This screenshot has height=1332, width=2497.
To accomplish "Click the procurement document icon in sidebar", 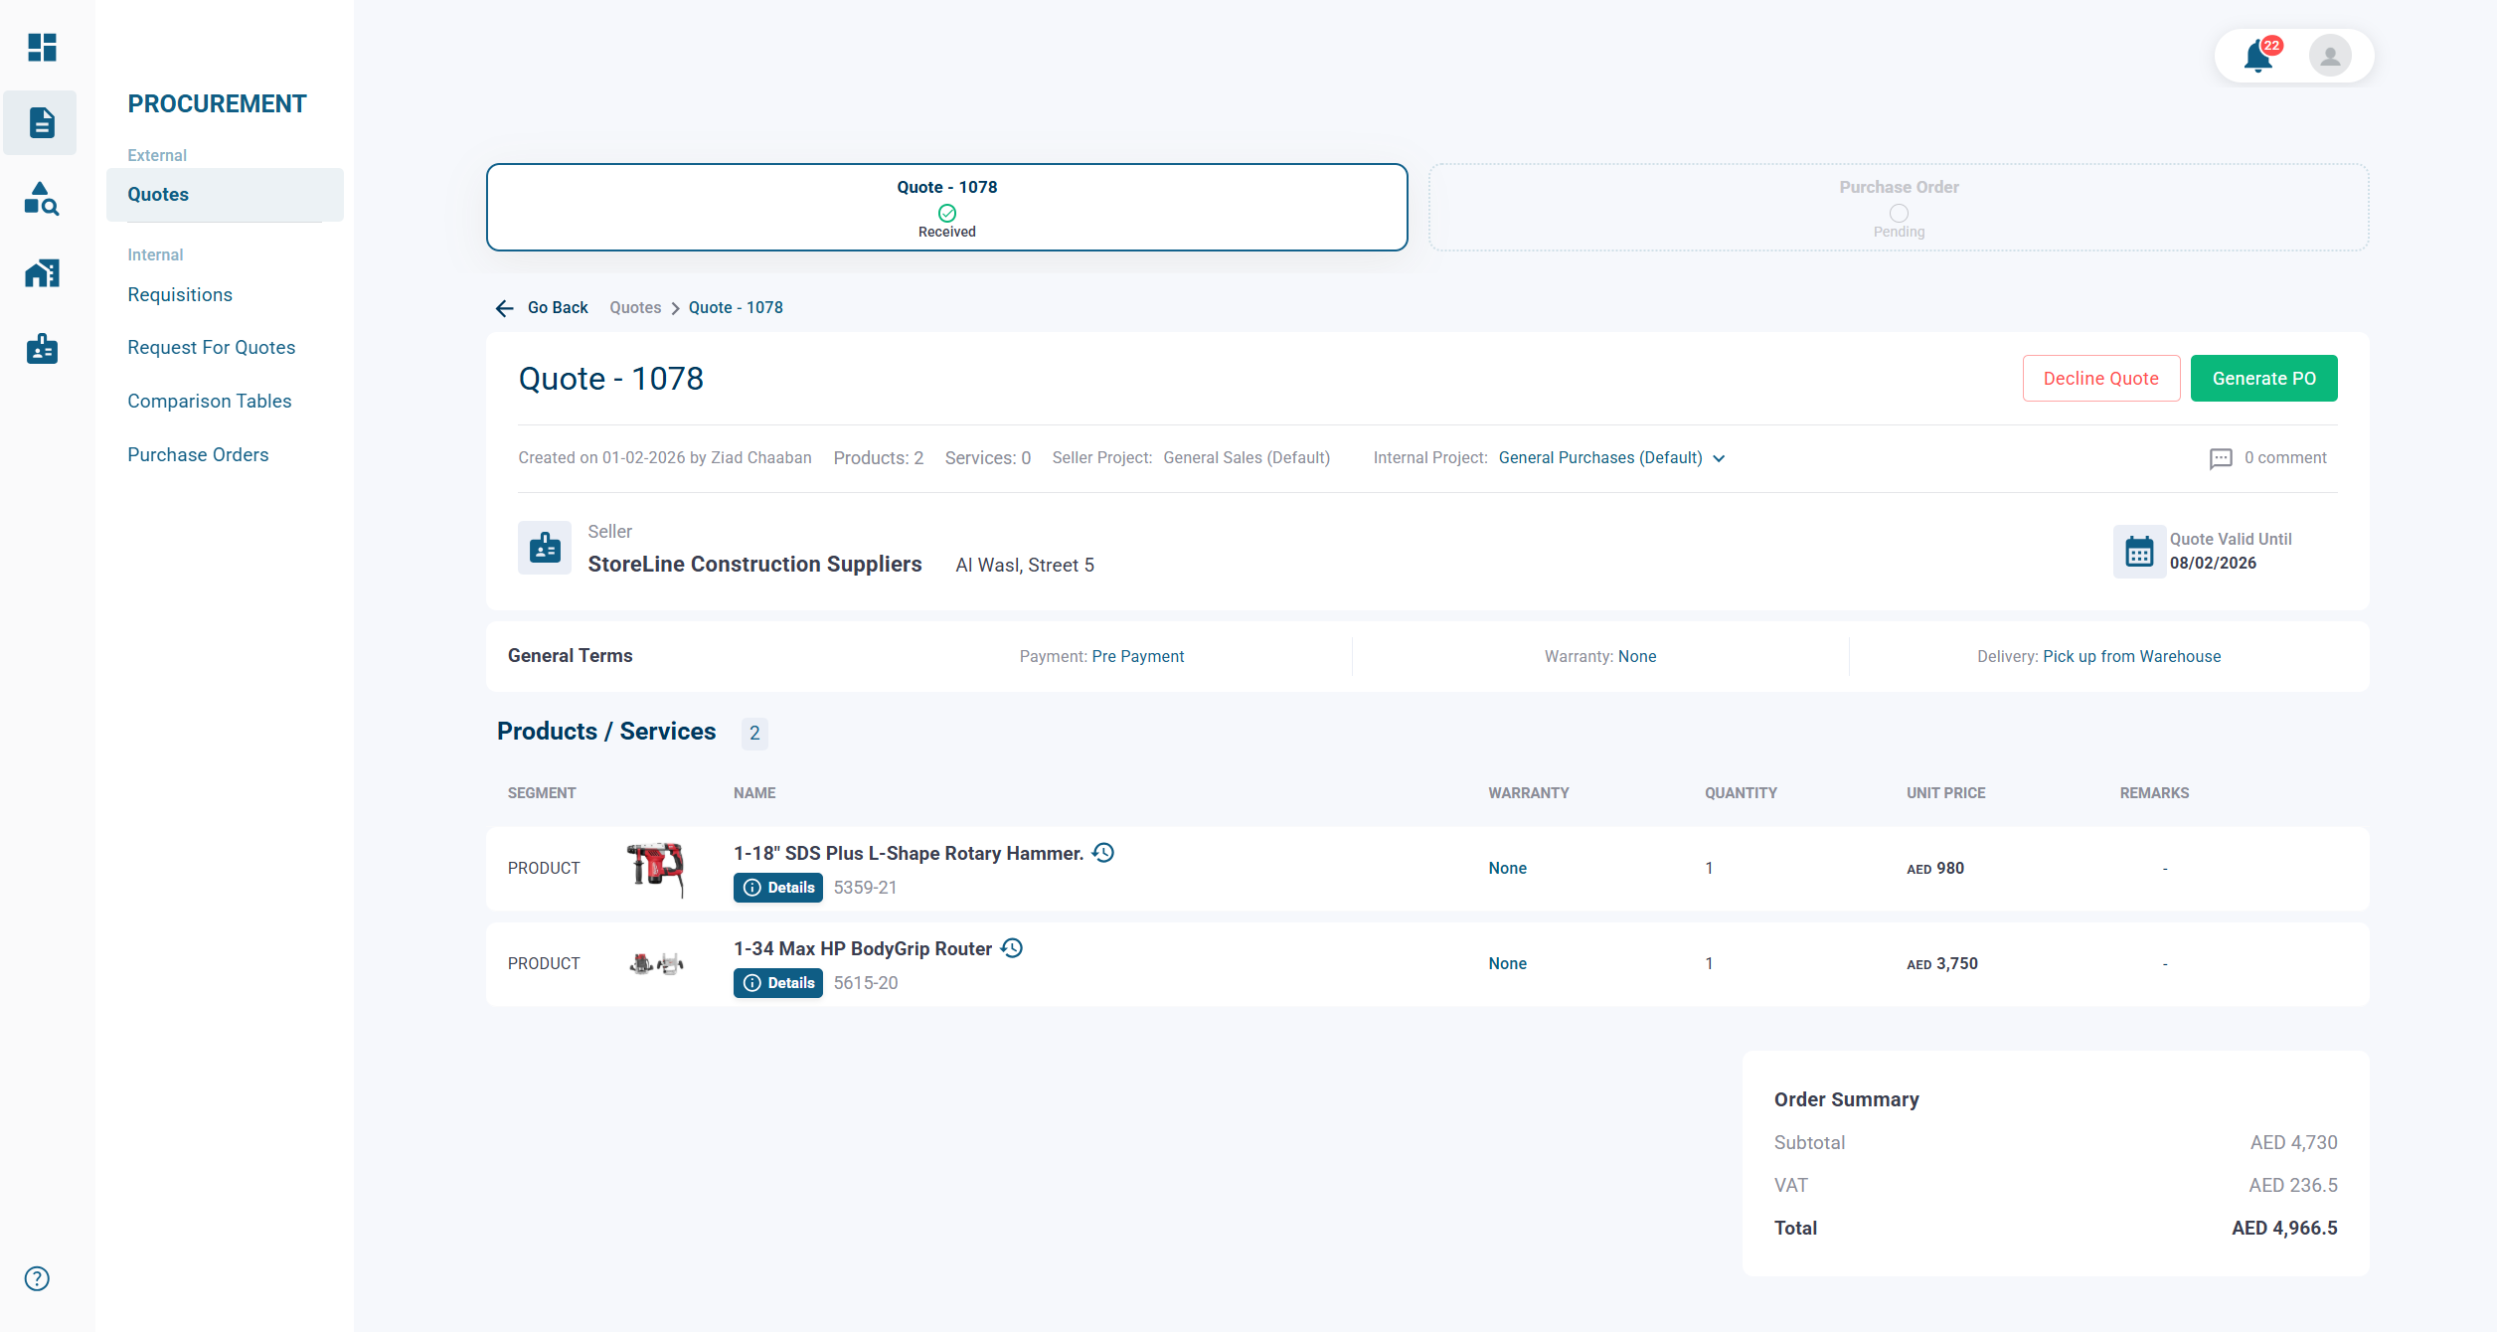I will click(41, 122).
